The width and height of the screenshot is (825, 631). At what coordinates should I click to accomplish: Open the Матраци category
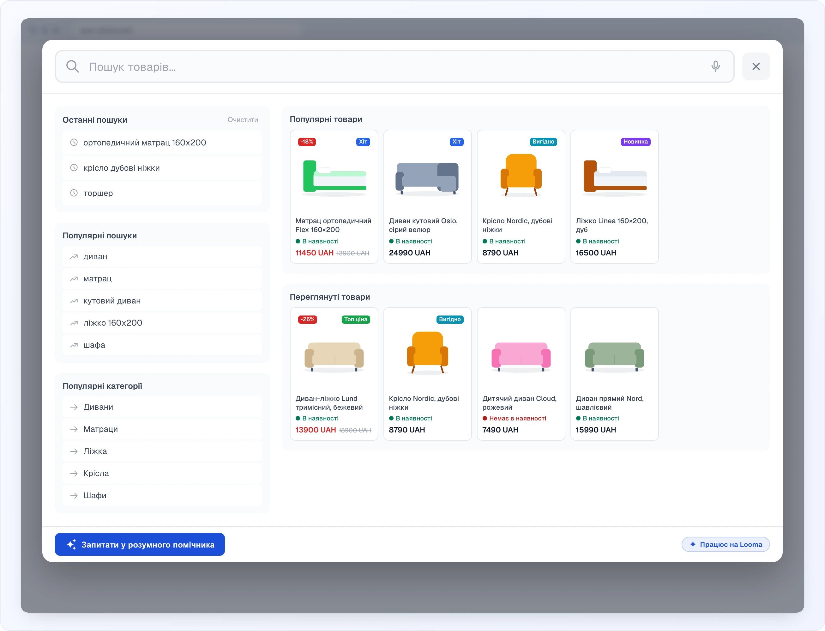pos(162,429)
